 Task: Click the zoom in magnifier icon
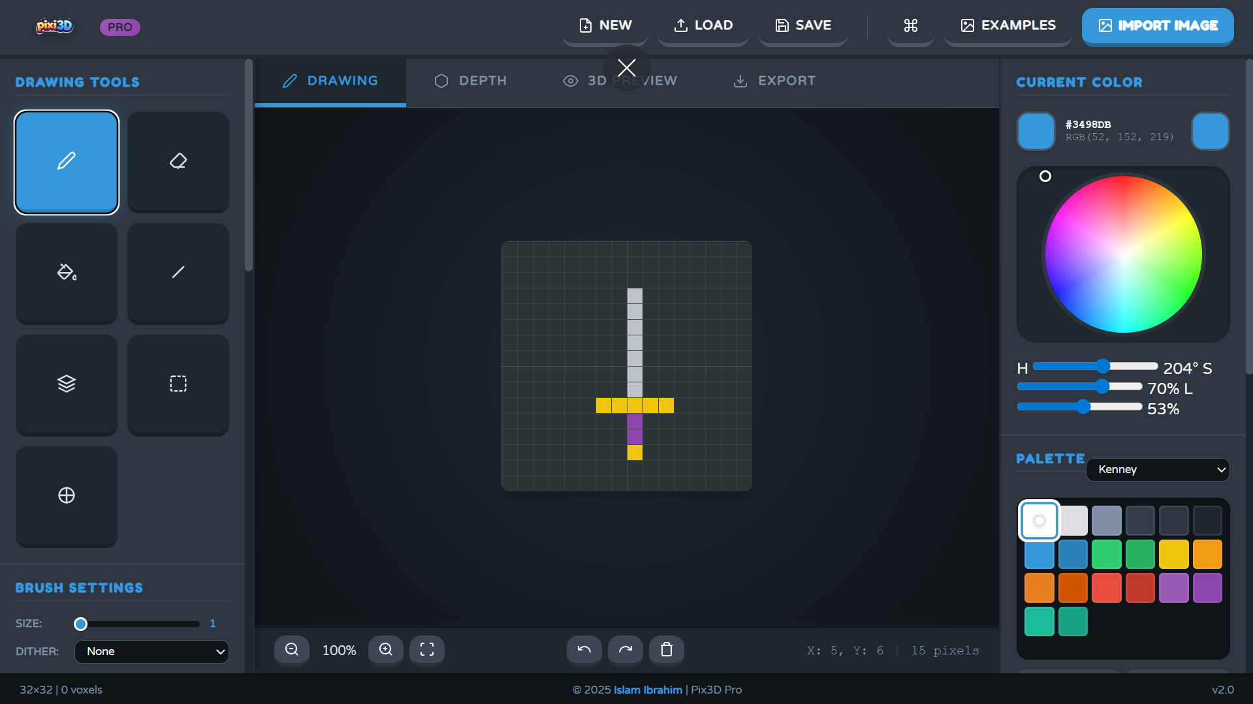tap(386, 650)
